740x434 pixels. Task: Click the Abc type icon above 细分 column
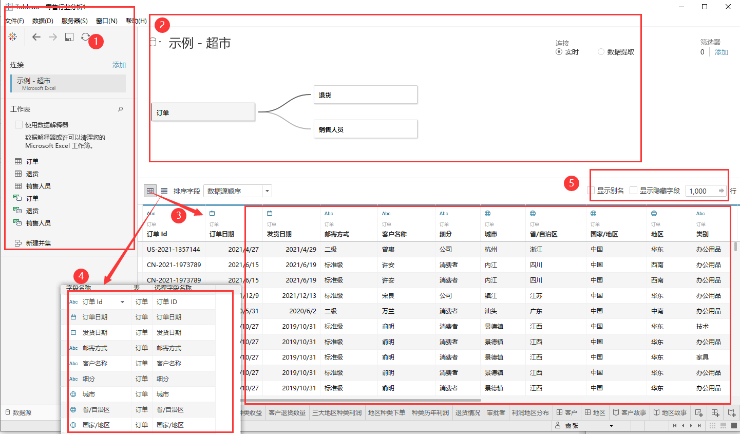(x=444, y=214)
